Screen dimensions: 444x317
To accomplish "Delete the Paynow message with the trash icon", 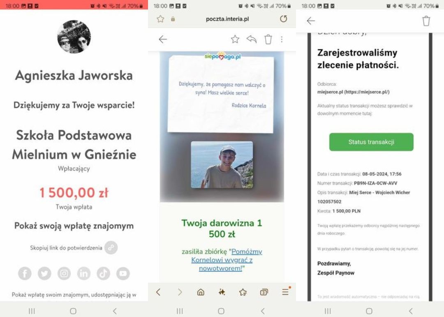I will click(426, 21).
